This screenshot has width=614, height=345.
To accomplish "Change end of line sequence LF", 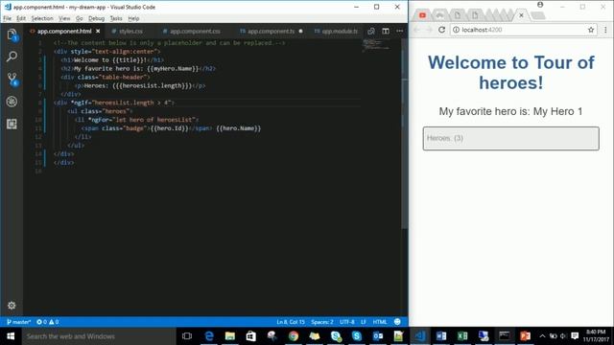I will coord(364,322).
